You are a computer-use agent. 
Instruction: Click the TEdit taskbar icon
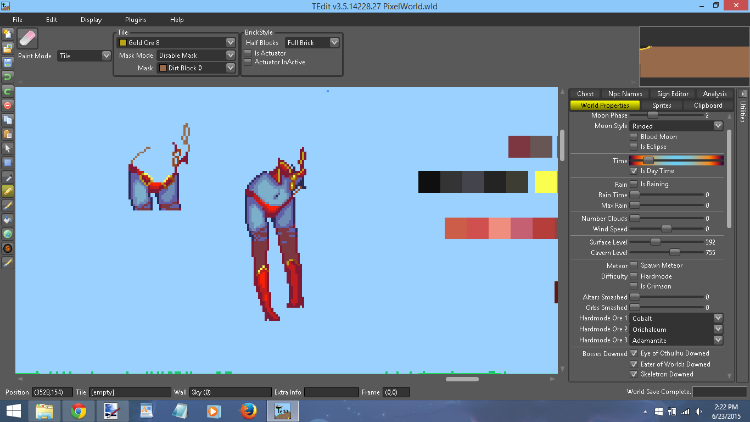click(x=283, y=411)
